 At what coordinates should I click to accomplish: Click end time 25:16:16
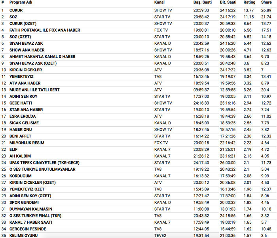coord(228,103)
